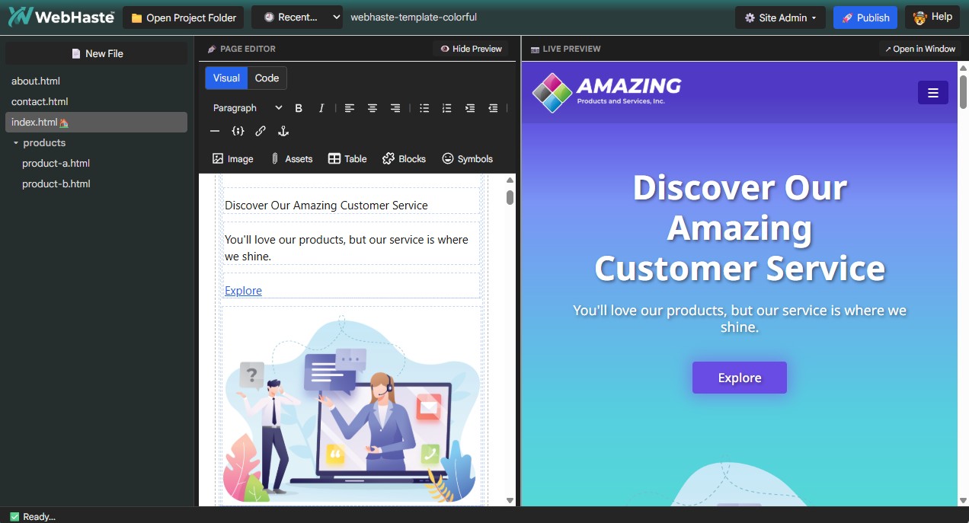Viewport: 969px width, 523px height.
Task: Select the customer service illustration in editor
Action: point(352,408)
